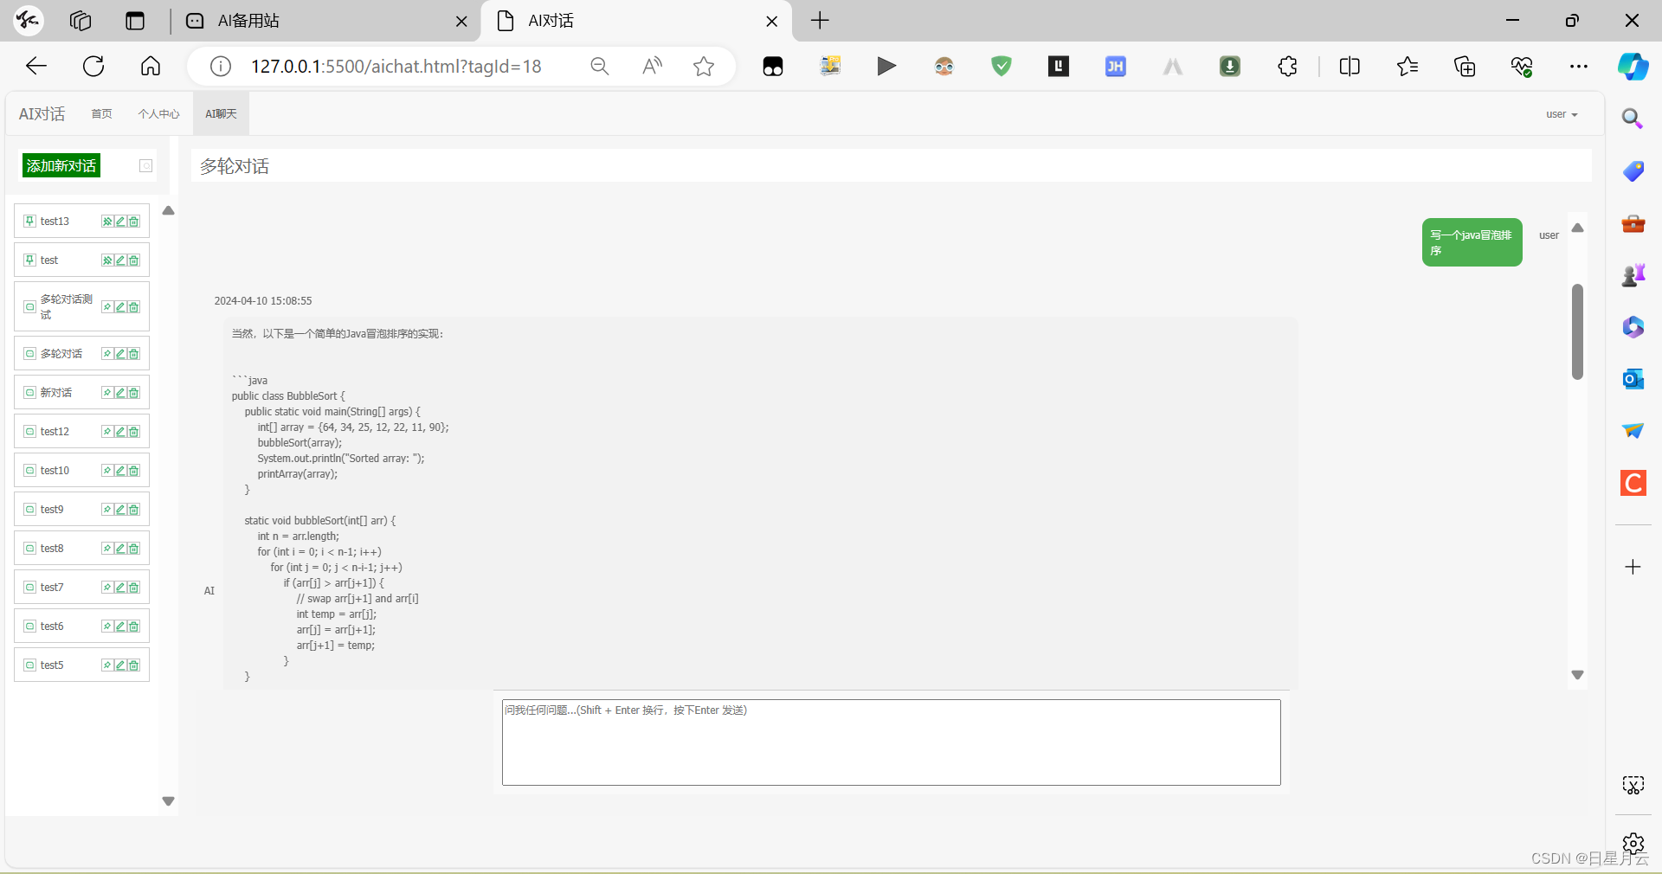Open the browser extensions menu

coord(1287,67)
